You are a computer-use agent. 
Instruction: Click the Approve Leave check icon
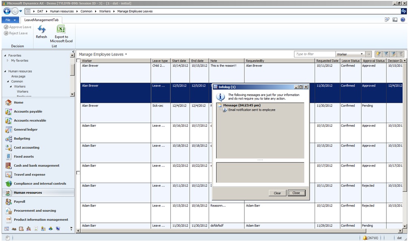[6, 27]
